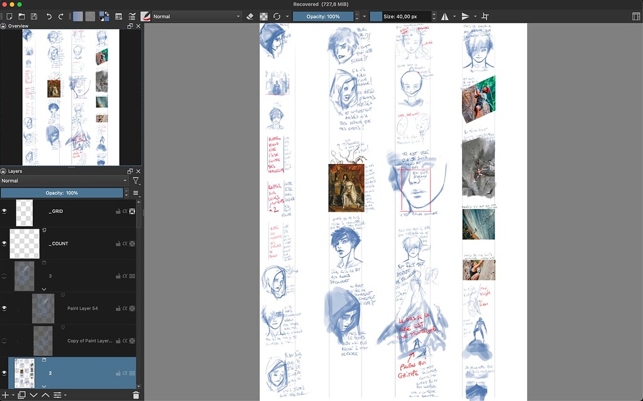Toggle lock on Paint Layer 54

pyautogui.click(x=118, y=309)
